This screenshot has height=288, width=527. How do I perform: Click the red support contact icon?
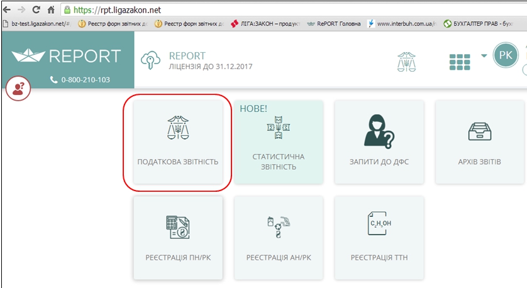(18, 89)
